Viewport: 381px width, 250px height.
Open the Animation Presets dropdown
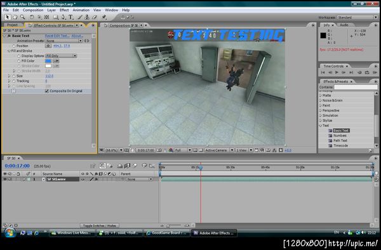click(x=64, y=41)
